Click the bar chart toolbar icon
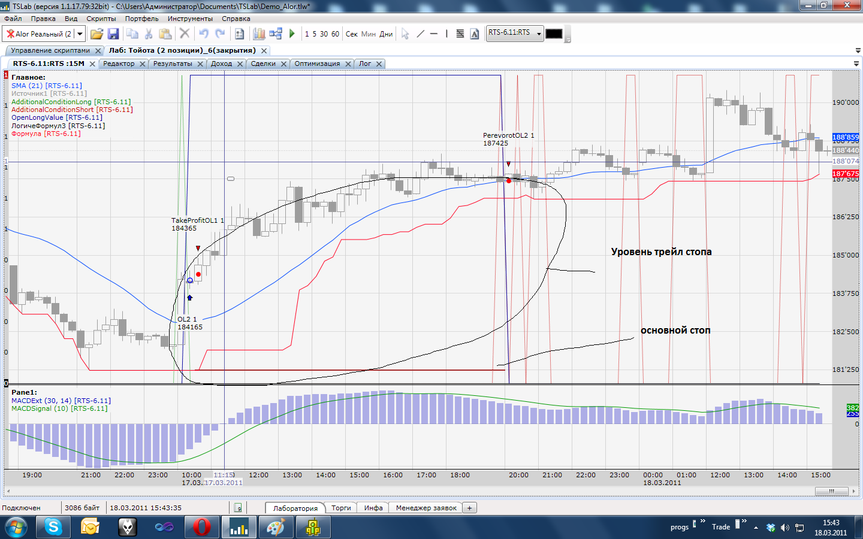Screen dimensions: 863x539 [259, 34]
